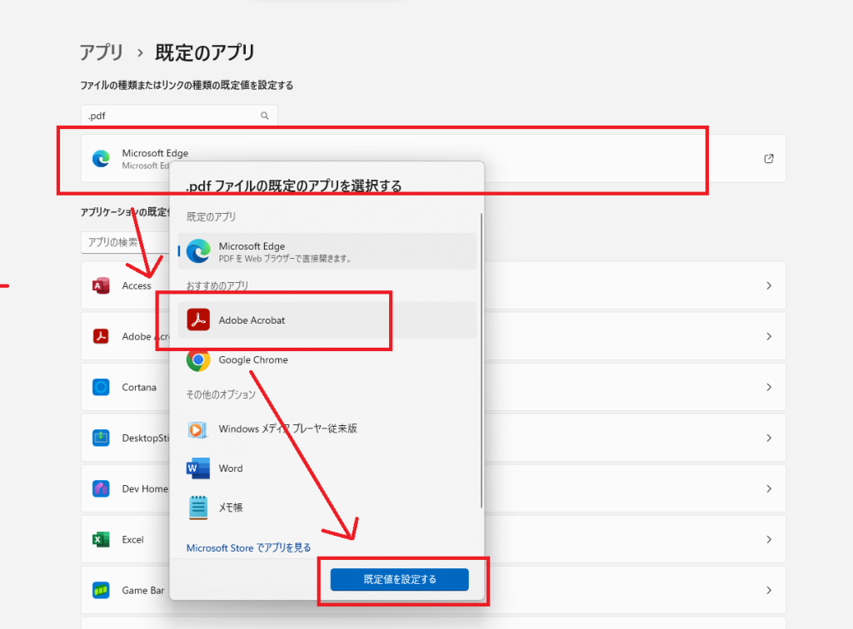Viewport: 853px width, 629px height.
Task: Select the Adobe Acrobat icon in the popup
Action: [x=198, y=320]
